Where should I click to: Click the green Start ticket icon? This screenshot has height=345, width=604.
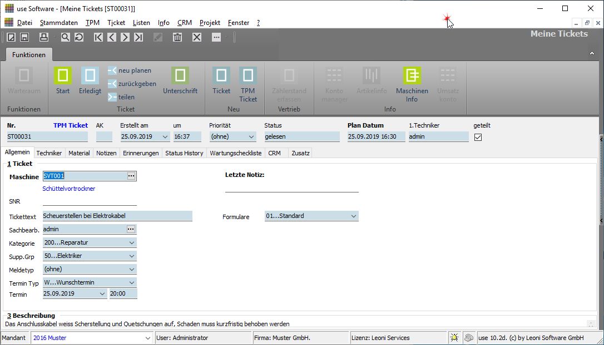pos(63,75)
